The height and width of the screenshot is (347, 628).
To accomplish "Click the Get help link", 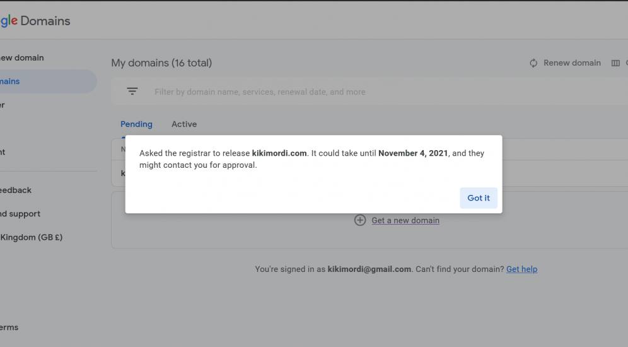I will click(x=521, y=269).
